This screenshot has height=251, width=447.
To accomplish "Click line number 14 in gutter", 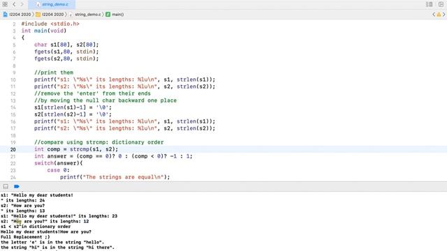I will (x=13, y=107).
